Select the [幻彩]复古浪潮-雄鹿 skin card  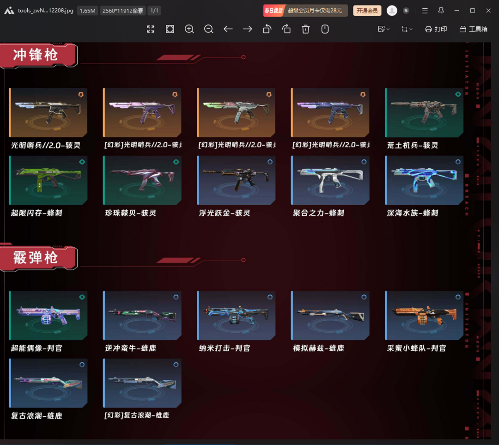[x=142, y=383]
